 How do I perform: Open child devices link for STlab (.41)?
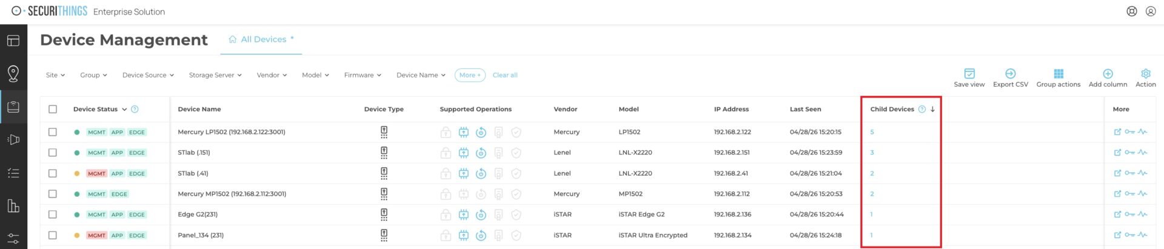[872, 173]
